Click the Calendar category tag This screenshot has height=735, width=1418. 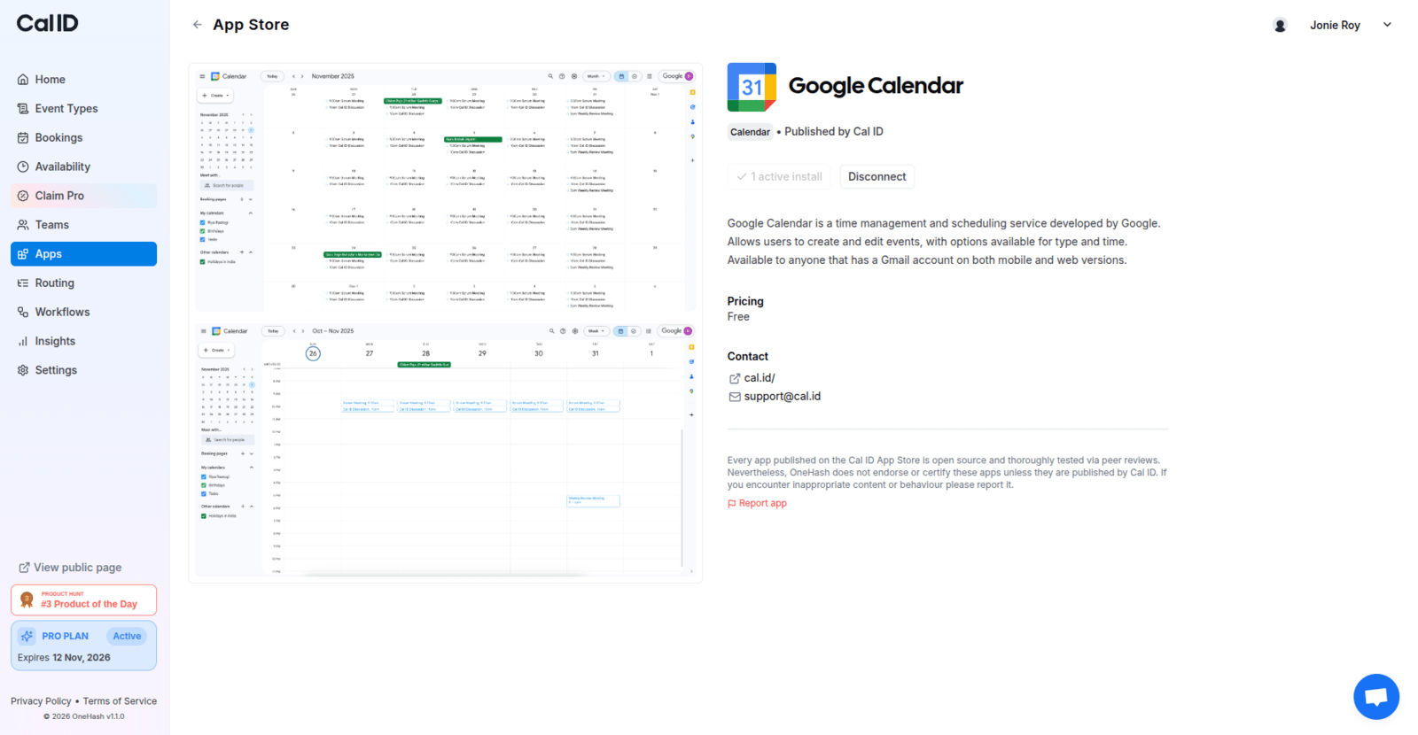point(750,132)
